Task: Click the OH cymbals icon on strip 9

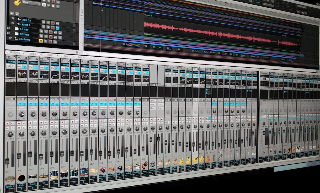Action: pos(93,170)
